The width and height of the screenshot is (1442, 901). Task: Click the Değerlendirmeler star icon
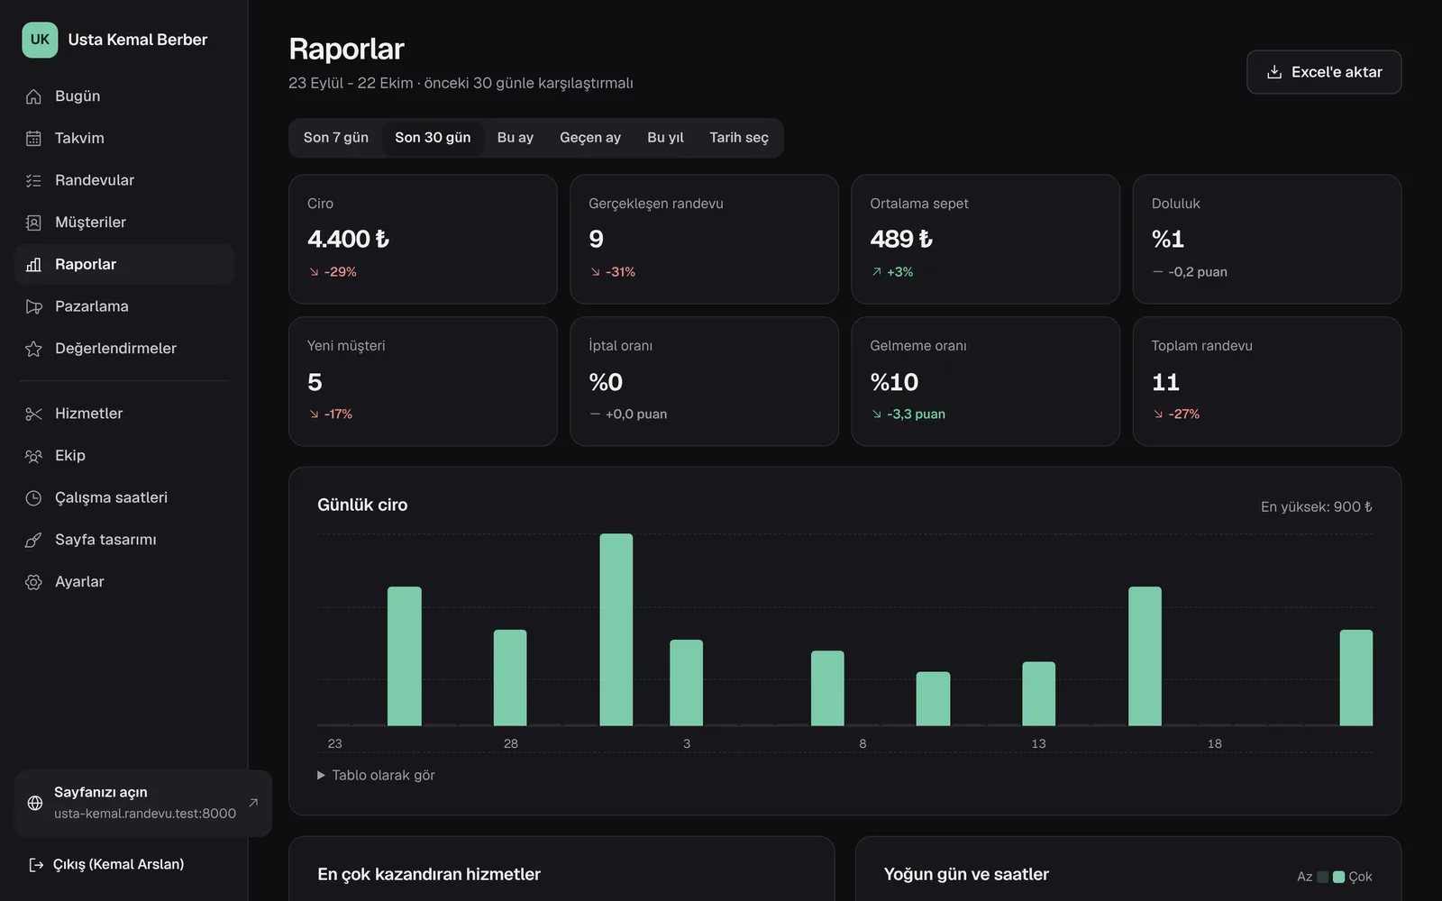point(33,349)
